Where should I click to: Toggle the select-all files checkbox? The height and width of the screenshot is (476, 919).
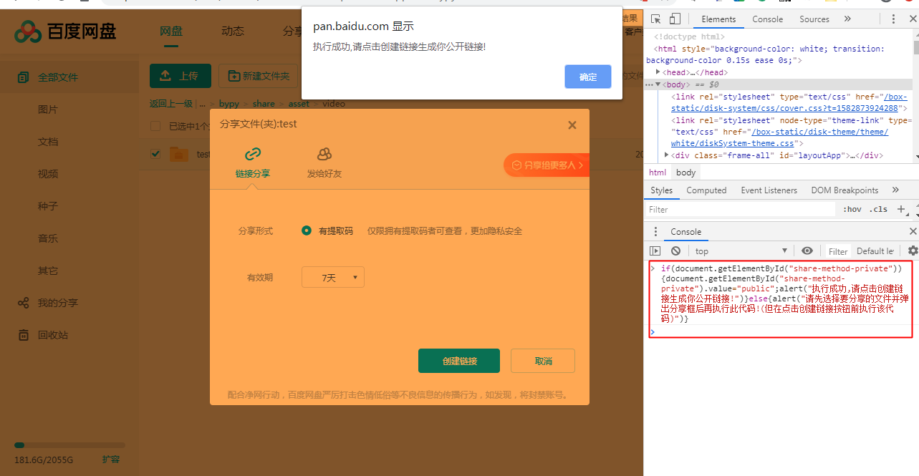coord(155,127)
